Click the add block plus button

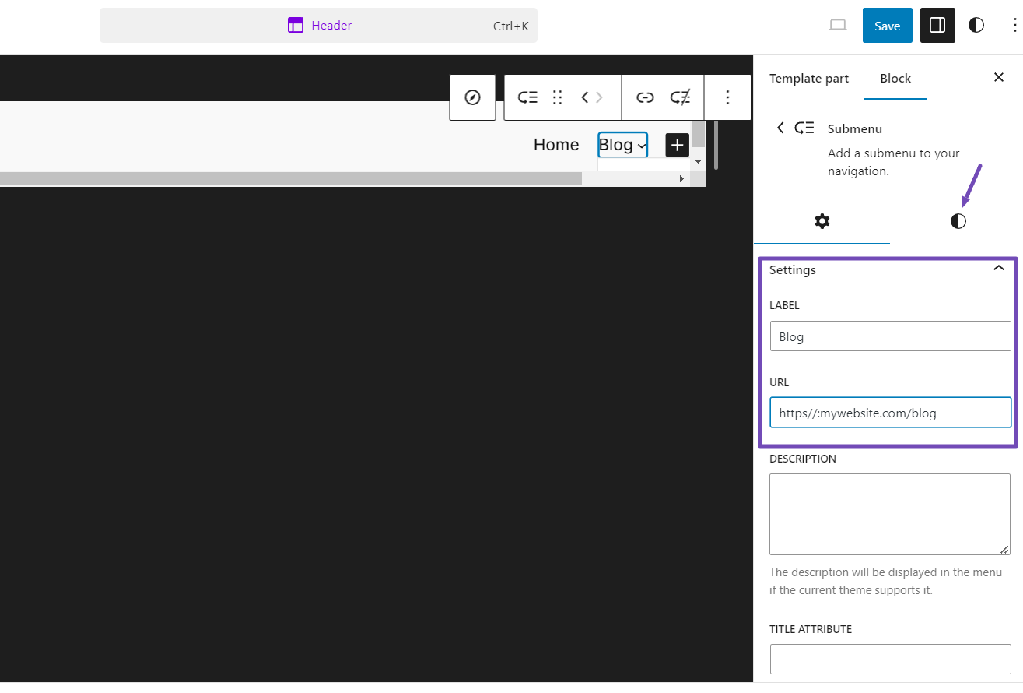678,145
